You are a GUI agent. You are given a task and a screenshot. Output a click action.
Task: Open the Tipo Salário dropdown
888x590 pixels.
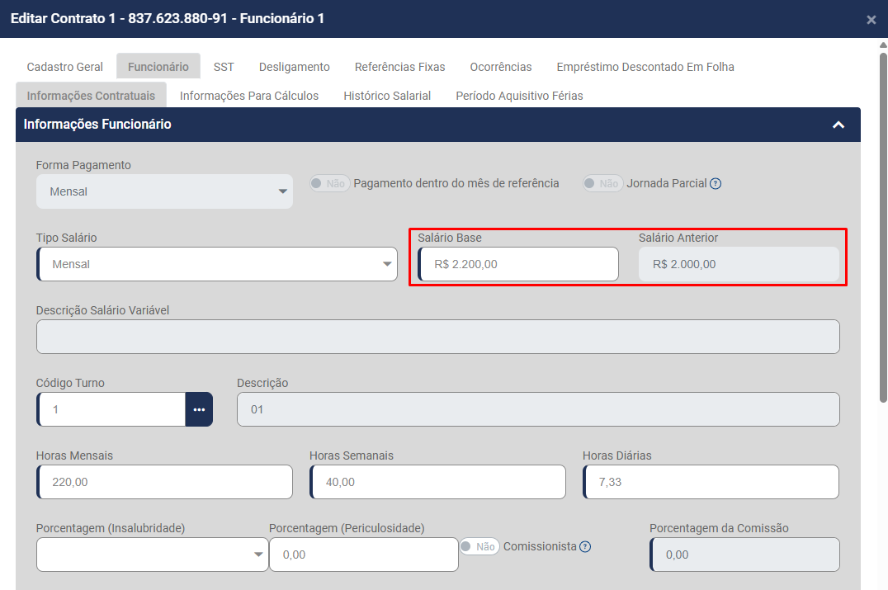[x=218, y=264]
